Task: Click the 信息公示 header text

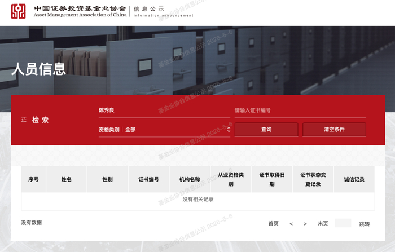Action: tap(149, 9)
